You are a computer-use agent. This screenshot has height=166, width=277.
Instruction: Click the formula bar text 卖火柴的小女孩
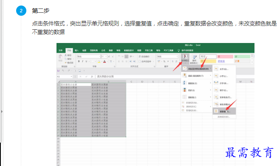tap(105, 77)
